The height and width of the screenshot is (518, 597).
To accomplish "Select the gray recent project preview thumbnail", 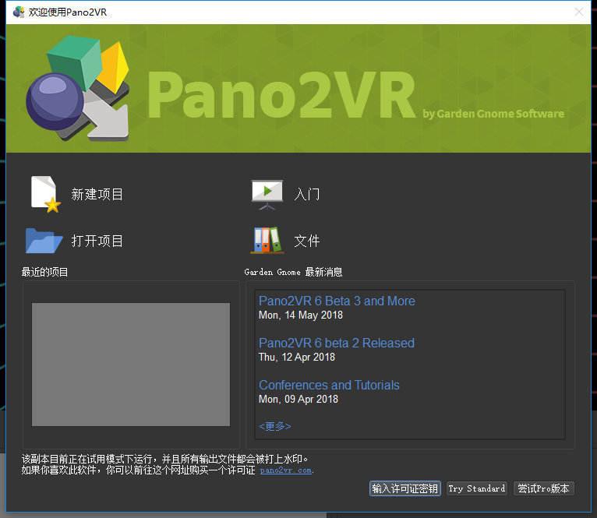I will coord(131,365).
